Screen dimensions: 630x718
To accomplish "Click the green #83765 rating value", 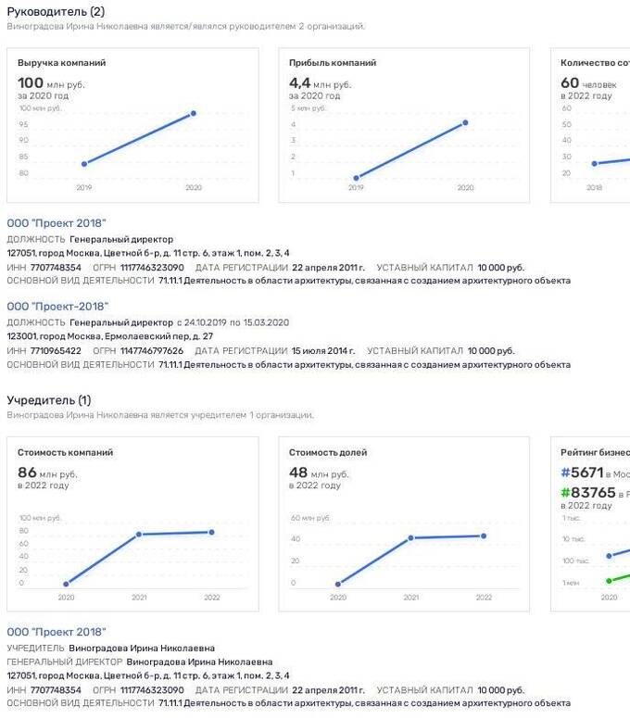I will [588, 493].
